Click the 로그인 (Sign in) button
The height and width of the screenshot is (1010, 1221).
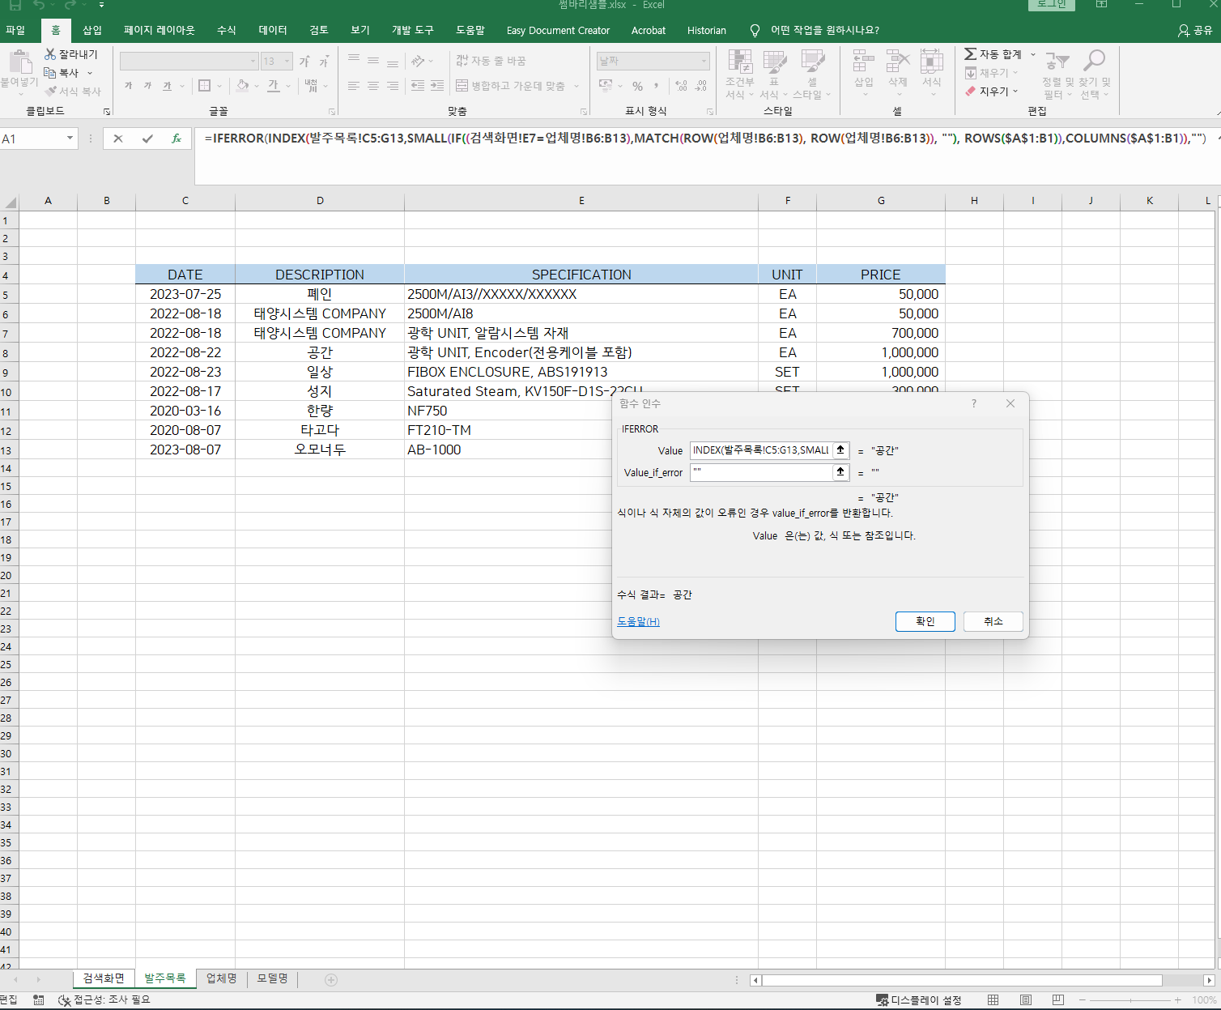click(1052, 4)
